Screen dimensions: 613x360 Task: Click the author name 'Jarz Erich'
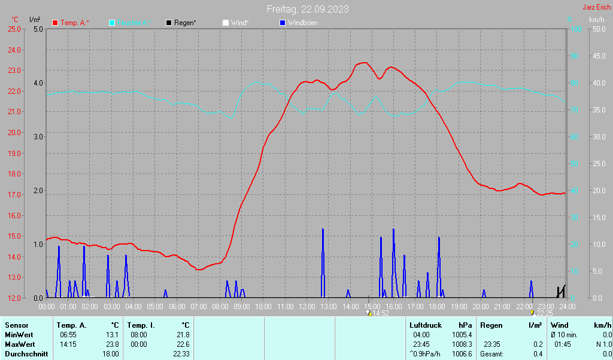597,7
